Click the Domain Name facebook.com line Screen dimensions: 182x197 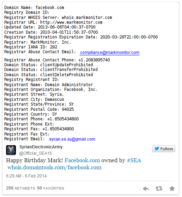[x=34, y=7]
